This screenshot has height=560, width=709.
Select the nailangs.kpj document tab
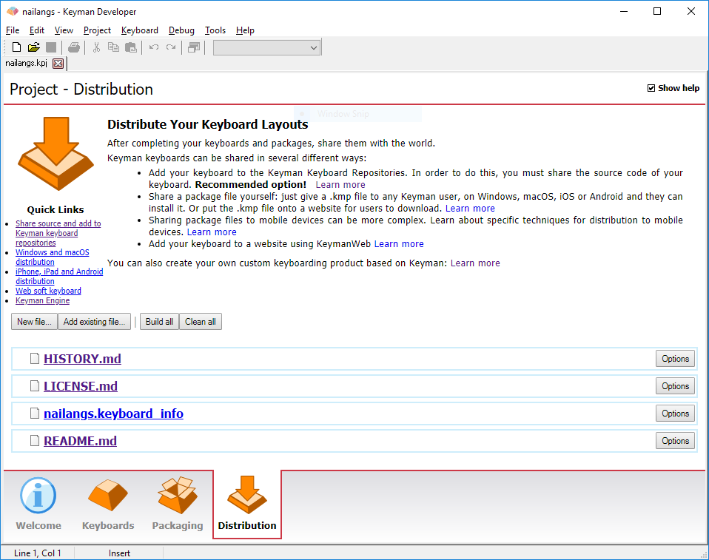(26, 64)
